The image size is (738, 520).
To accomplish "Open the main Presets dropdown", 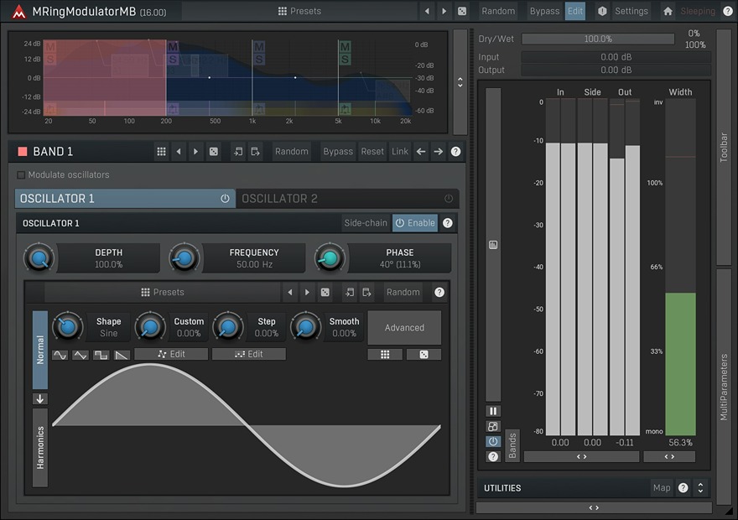I will (299, 11).
